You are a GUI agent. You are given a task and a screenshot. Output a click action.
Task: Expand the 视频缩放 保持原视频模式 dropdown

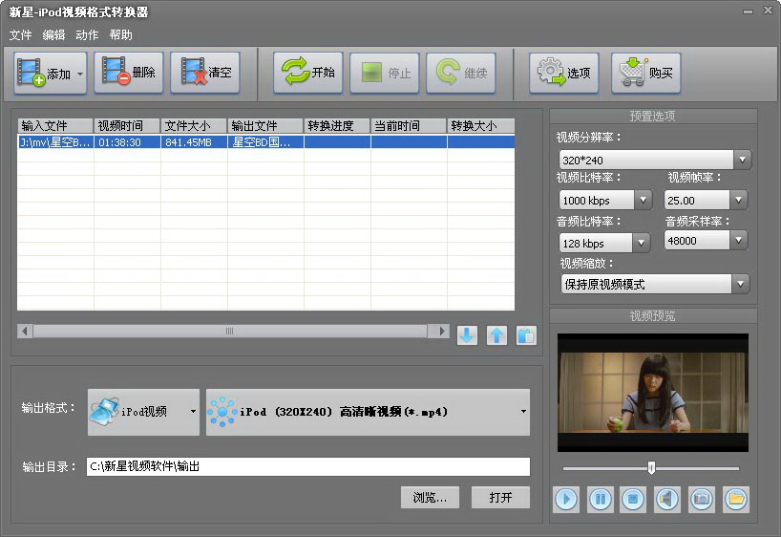click(741, 284)
